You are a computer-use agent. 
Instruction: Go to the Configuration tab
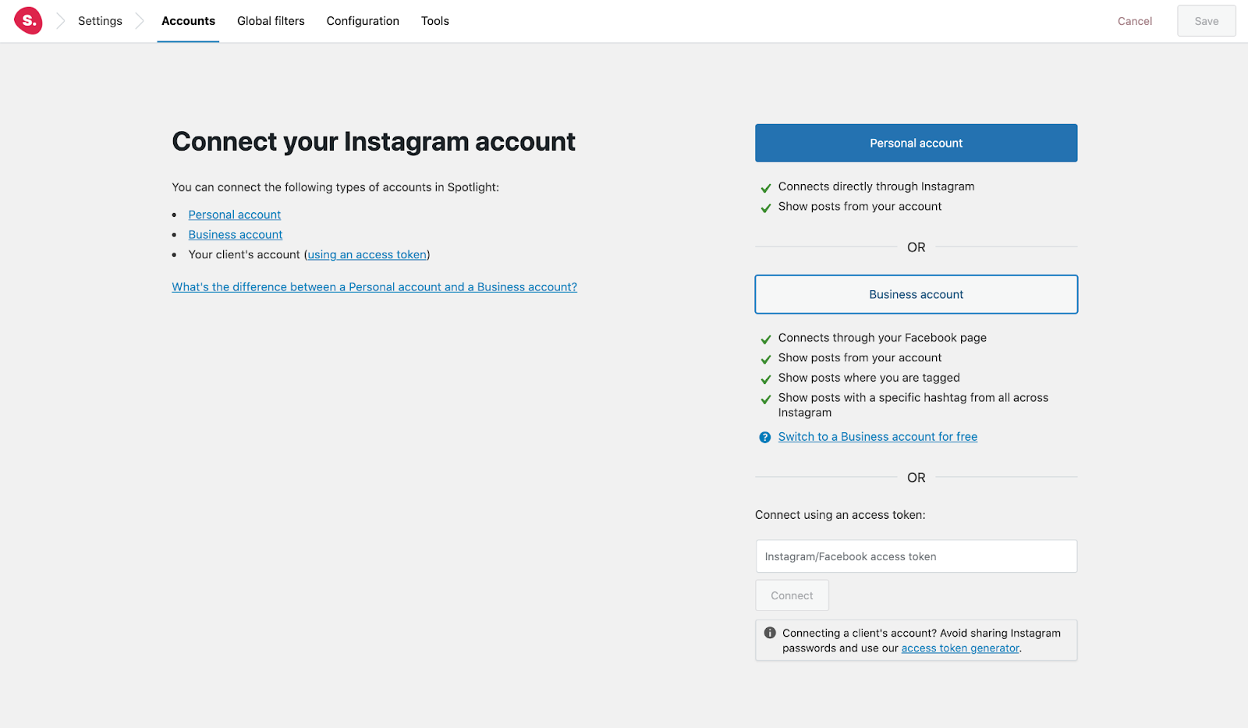(363, 21)
